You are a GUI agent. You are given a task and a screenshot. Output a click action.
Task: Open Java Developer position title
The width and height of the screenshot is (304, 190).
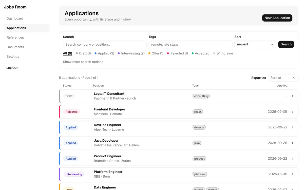click(106, 141)
